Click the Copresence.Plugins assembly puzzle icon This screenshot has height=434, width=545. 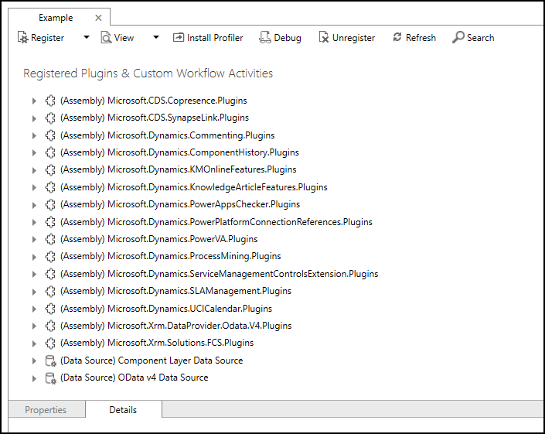pyautogui.click(x=50, y=101)
